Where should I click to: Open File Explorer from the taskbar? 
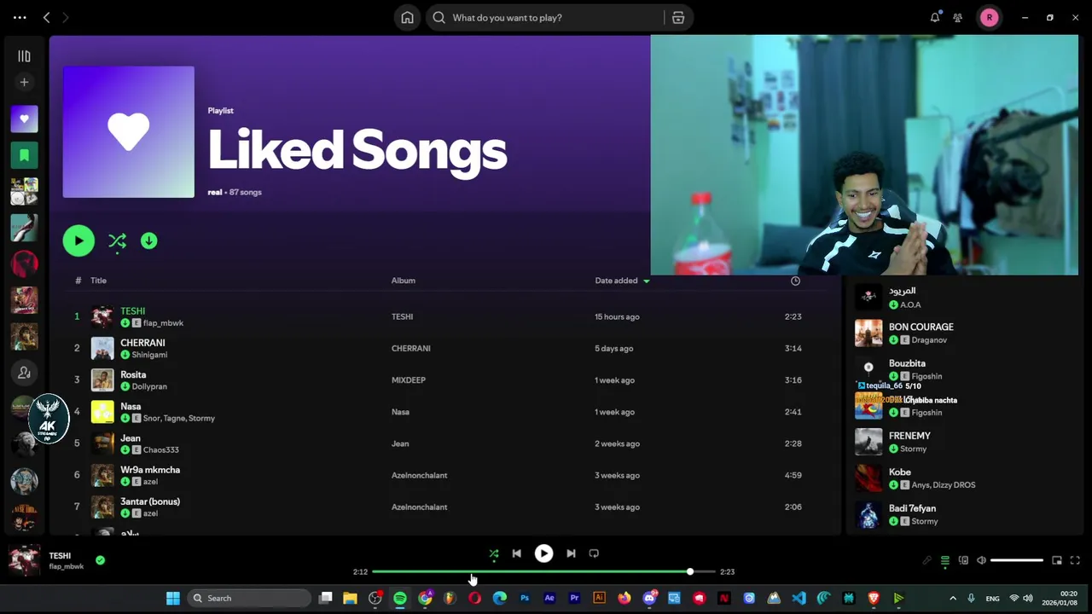point(350,598)
